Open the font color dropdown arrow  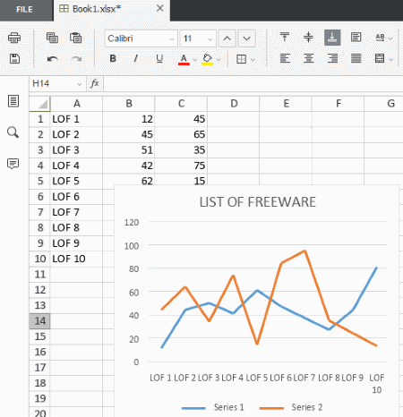195,60
